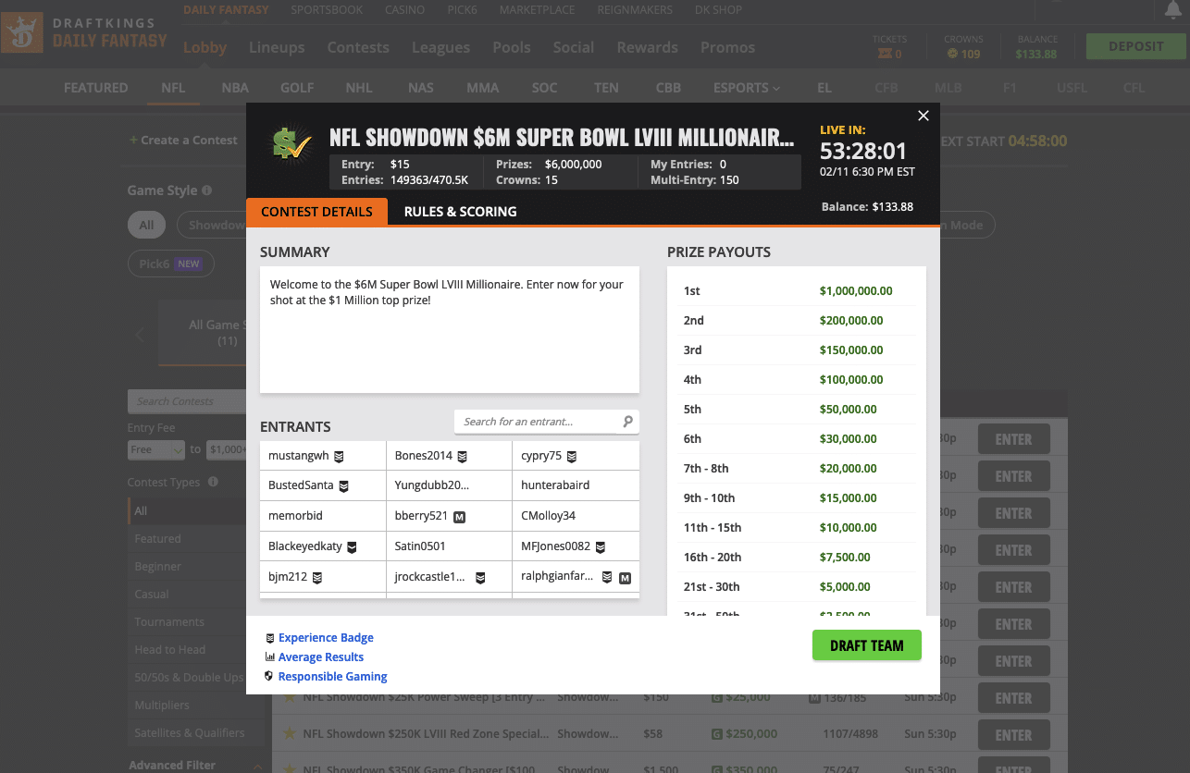Select the NHL sport tab
The image size is (1190, 773).
click(359, 88)
